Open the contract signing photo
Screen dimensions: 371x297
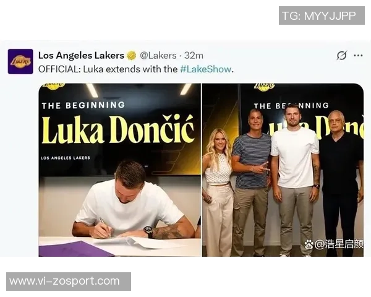coord(120,170)
